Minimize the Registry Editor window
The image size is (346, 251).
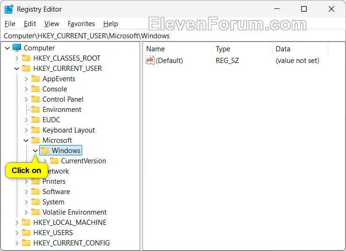277,9
